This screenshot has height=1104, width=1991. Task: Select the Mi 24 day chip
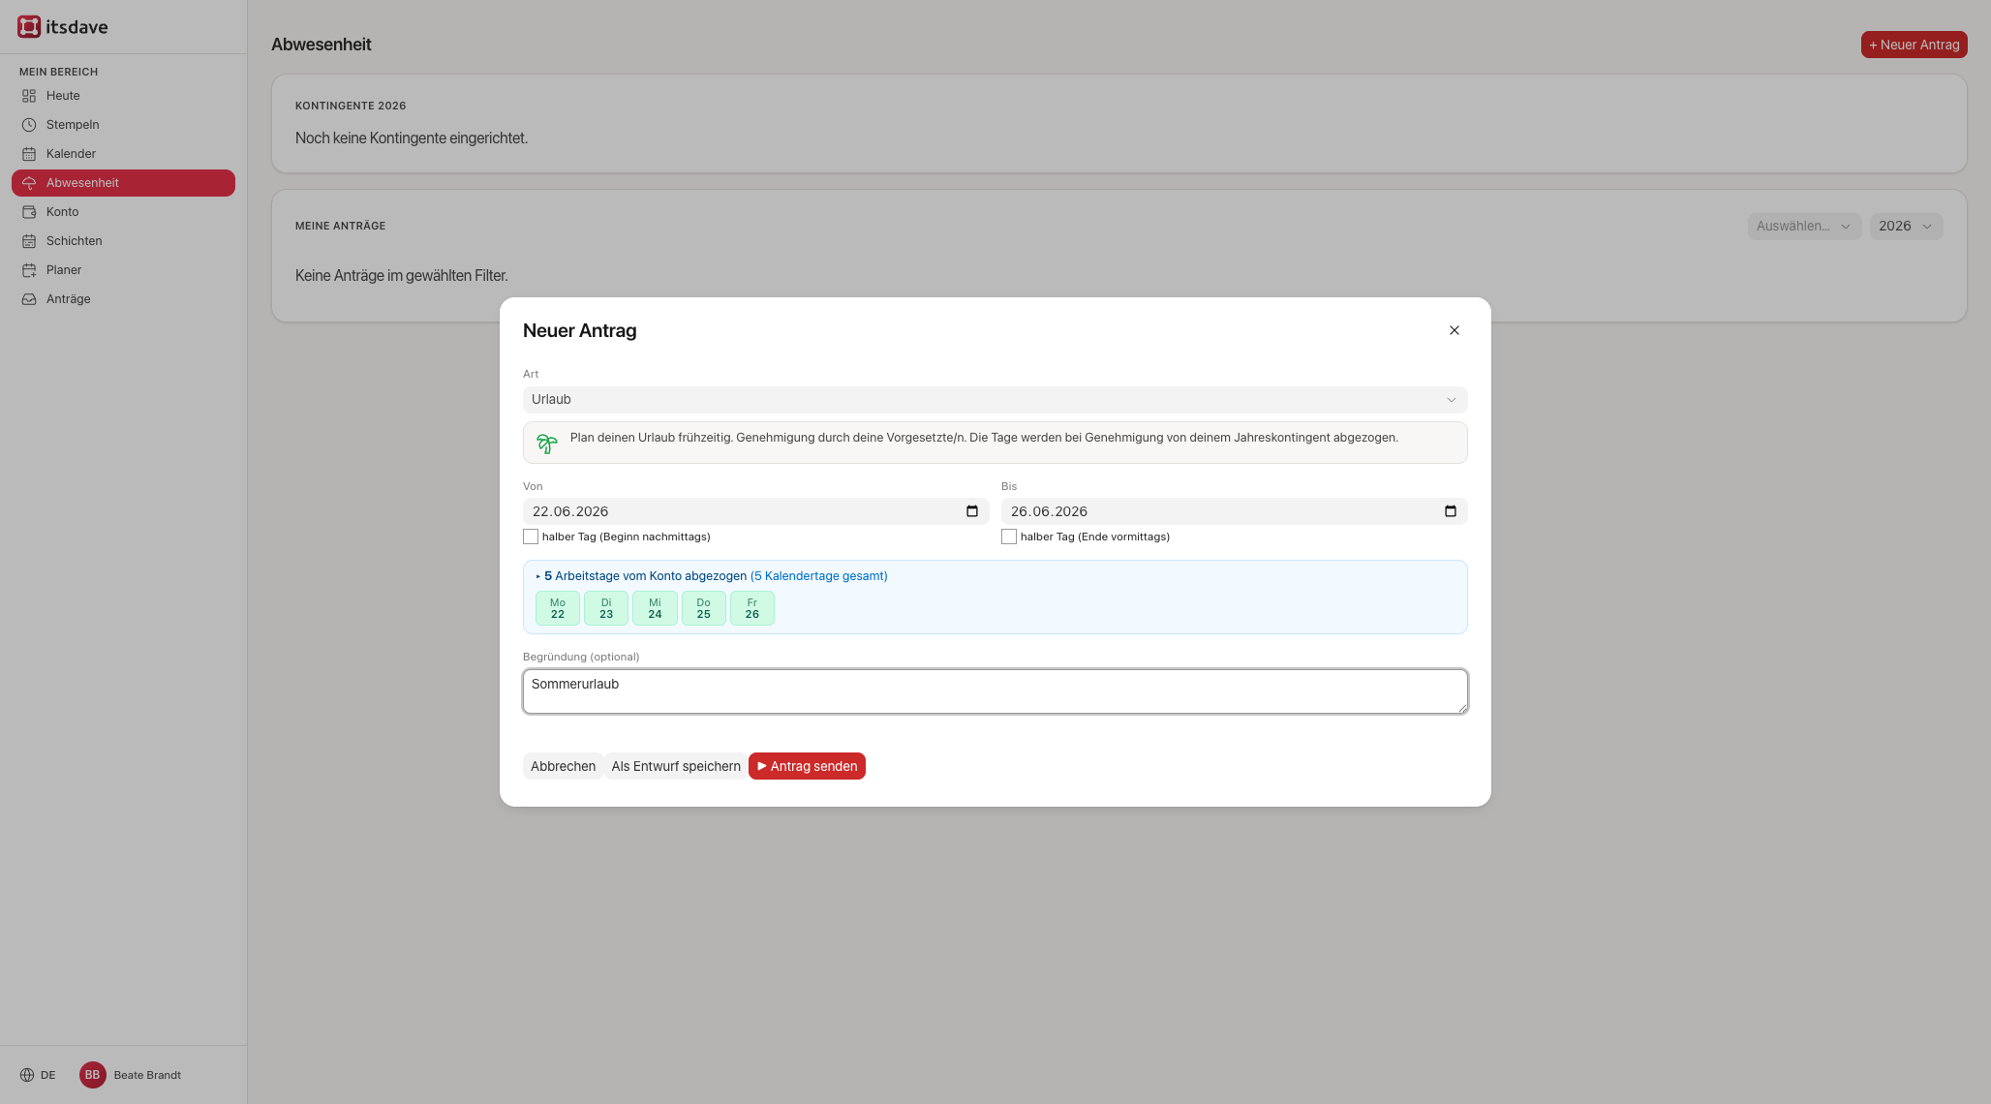(655, 608)
